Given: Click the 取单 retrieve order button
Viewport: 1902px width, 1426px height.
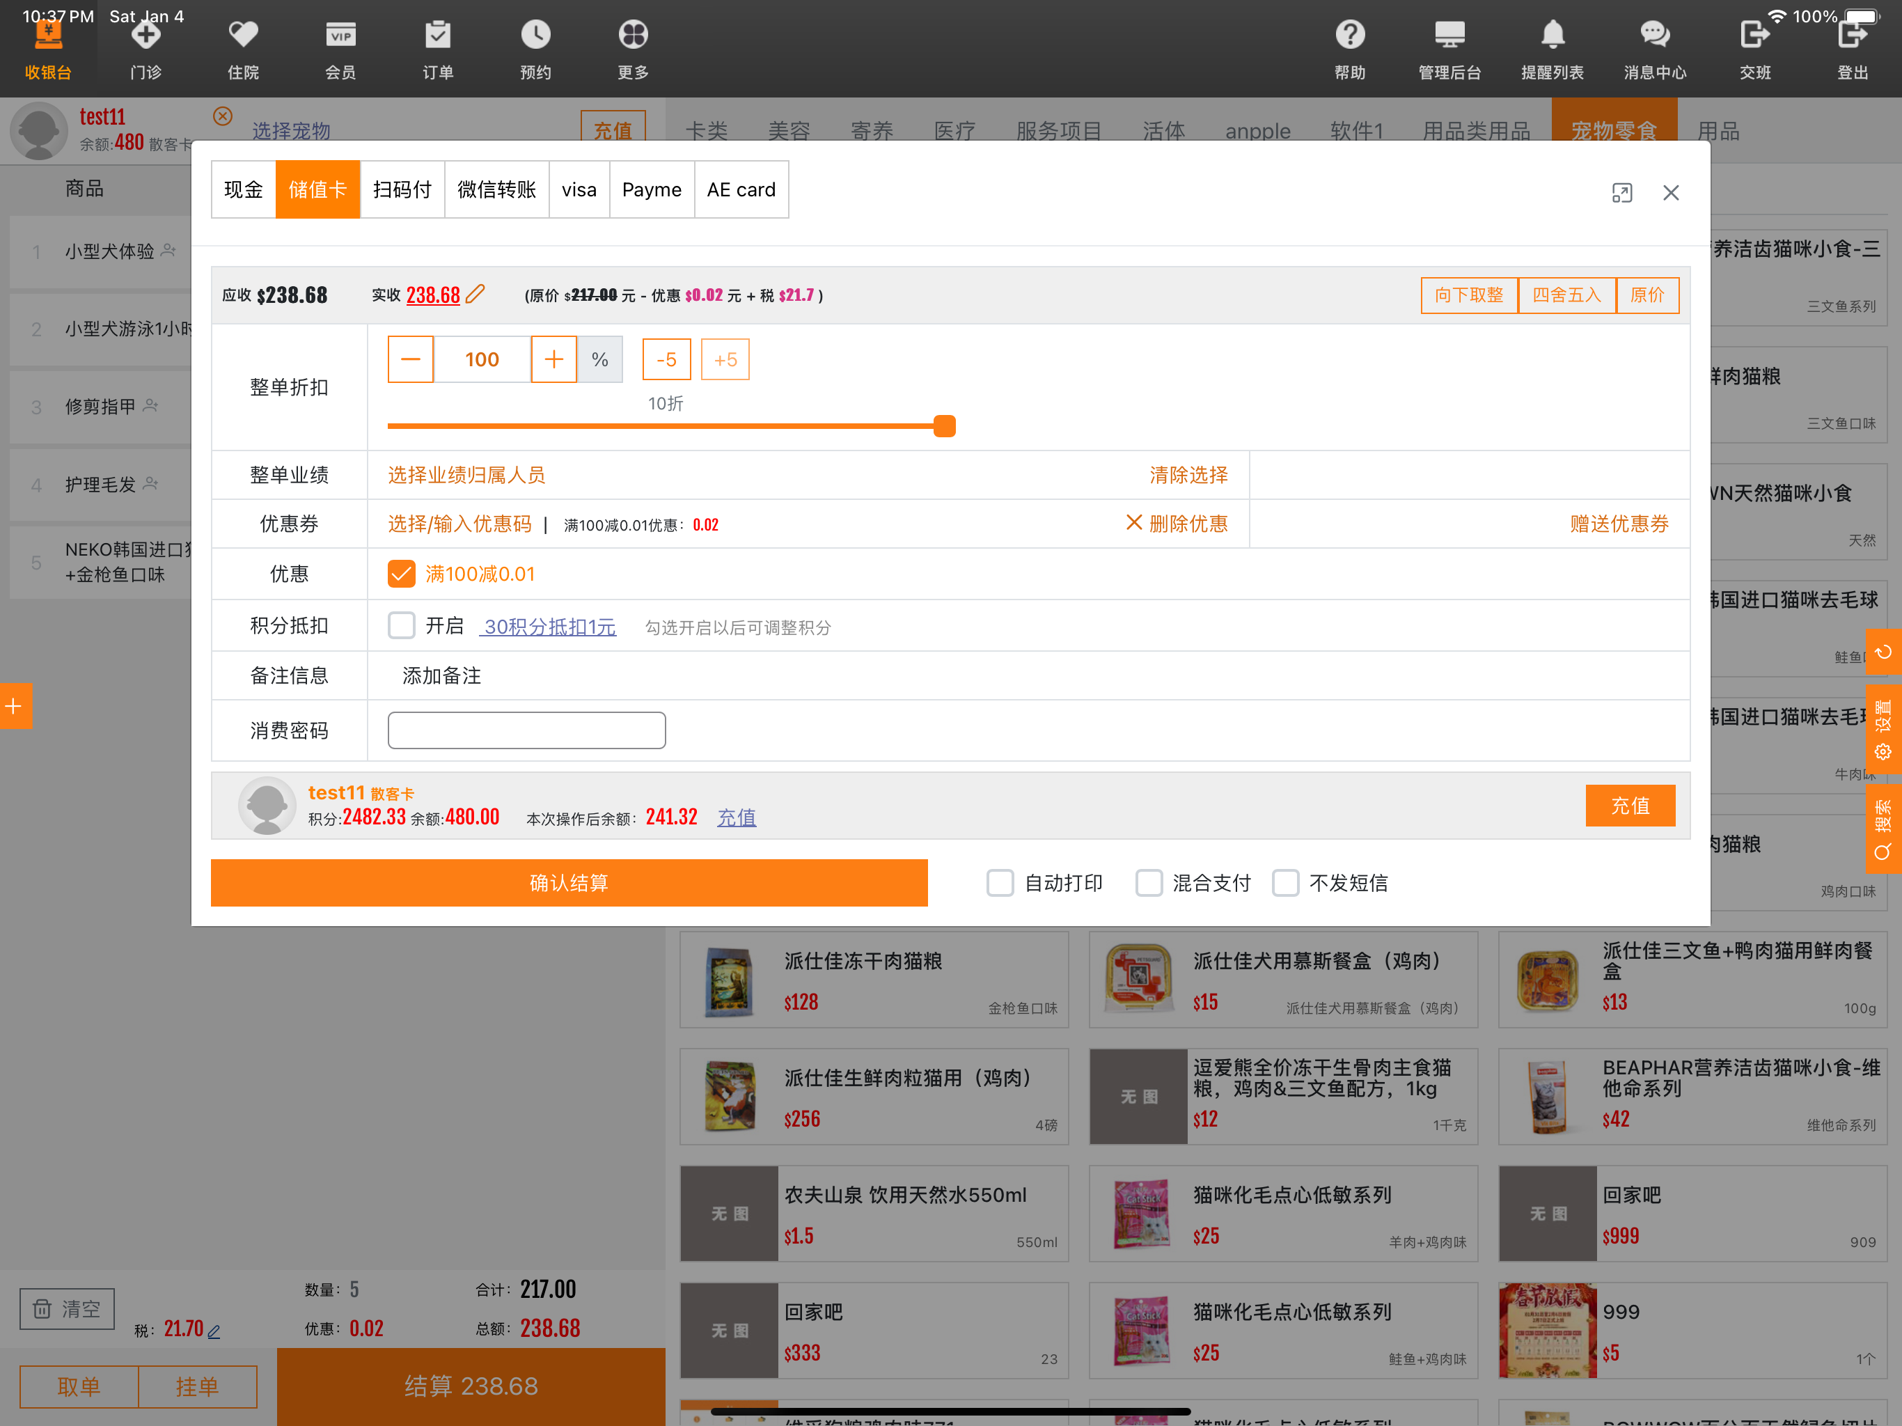Looking at the screenshot, I should pyautogui.click(x=79, y=1386).
